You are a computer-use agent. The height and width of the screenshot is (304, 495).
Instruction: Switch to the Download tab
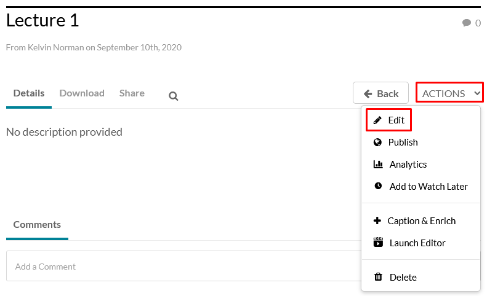coord(82,93)
